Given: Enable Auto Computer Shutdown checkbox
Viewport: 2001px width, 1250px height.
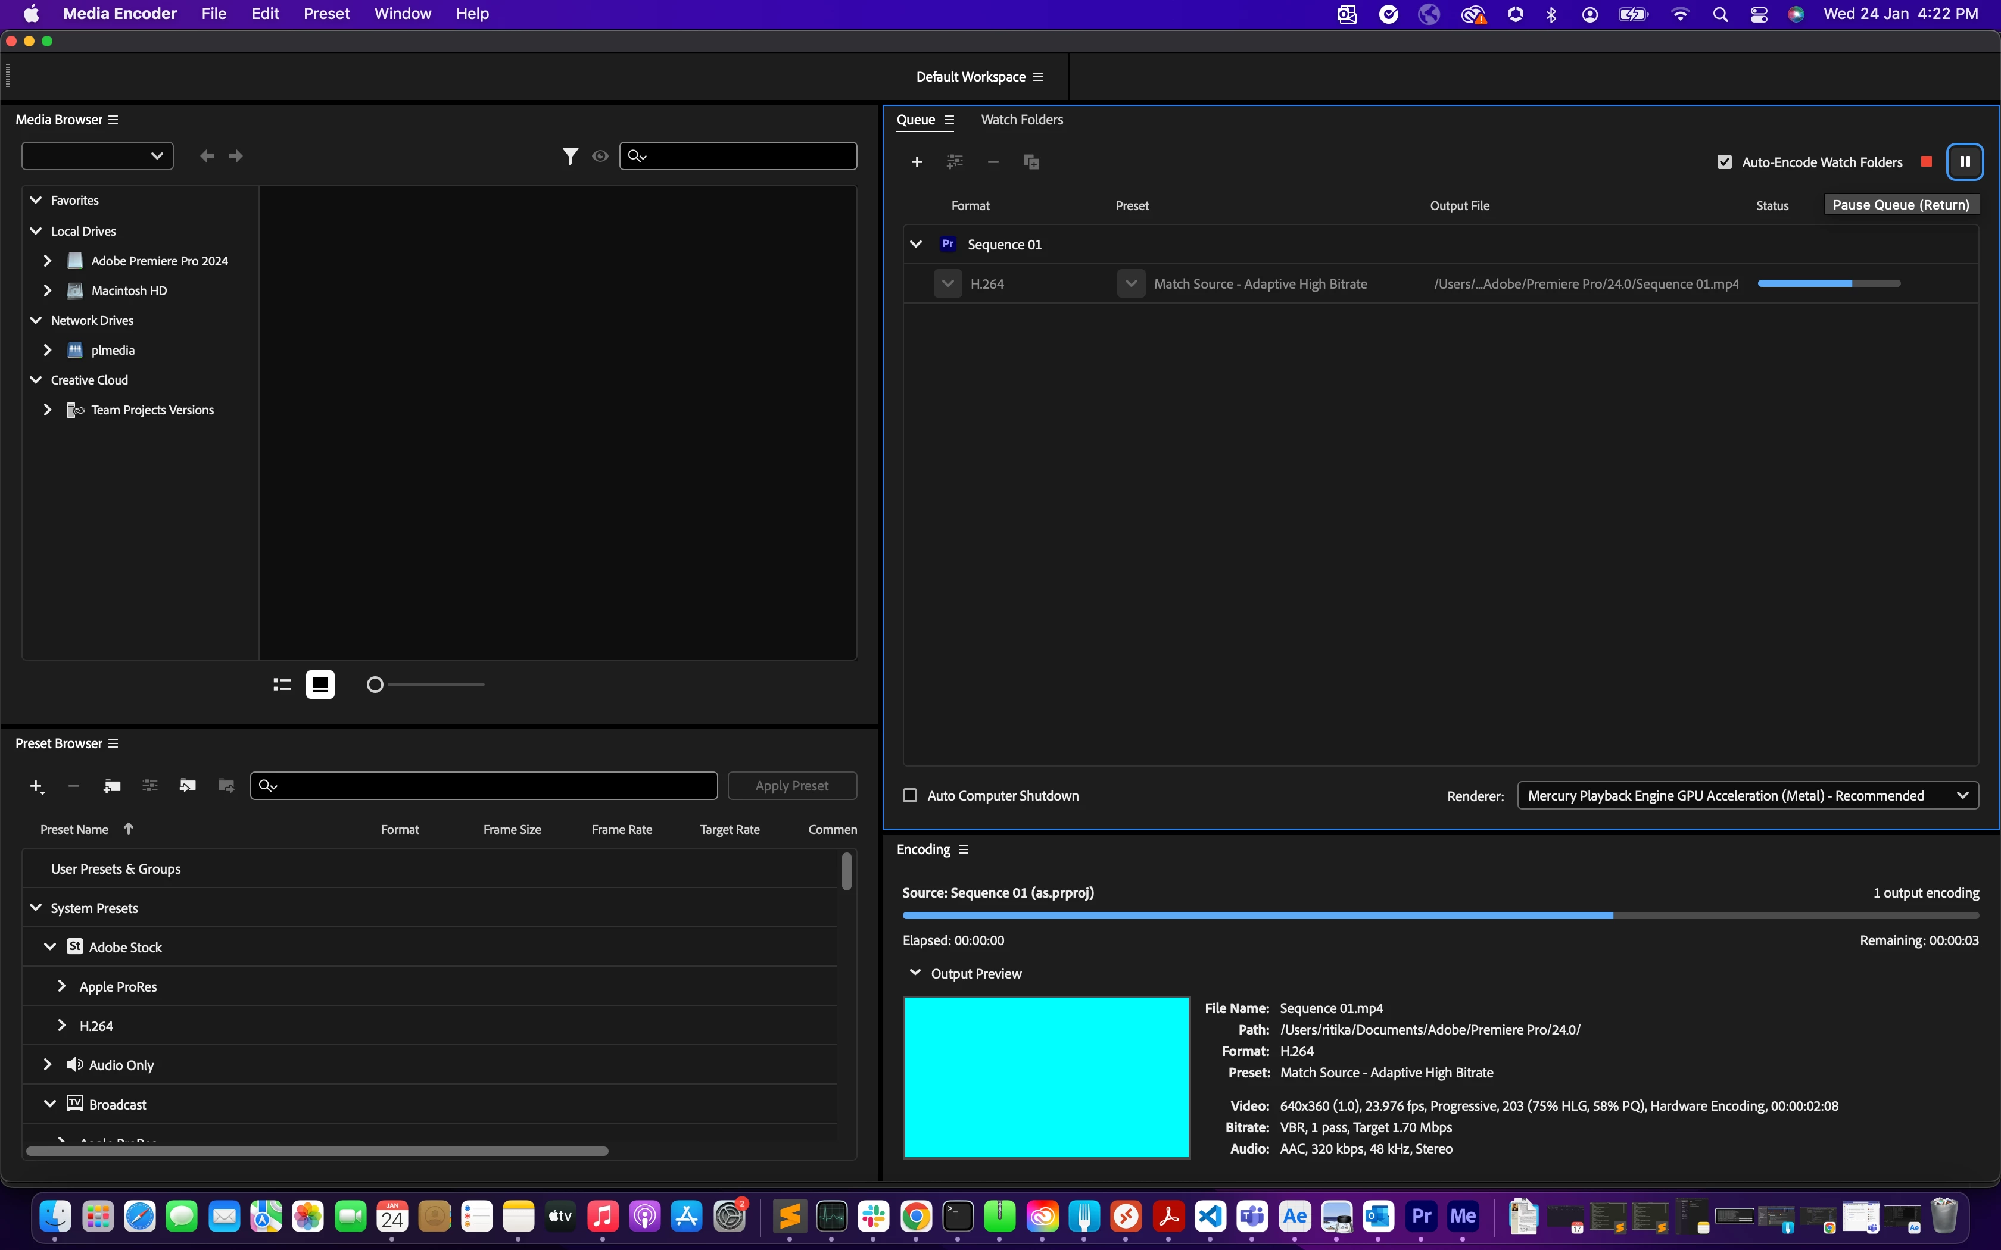Looking at the screenshot, I should click(909, 795).
